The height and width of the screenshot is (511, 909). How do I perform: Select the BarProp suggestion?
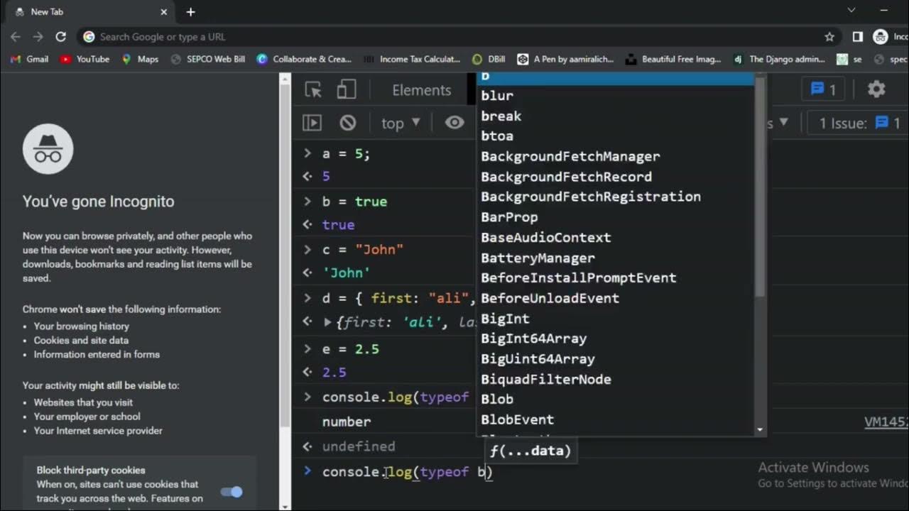tap(615, 217)
